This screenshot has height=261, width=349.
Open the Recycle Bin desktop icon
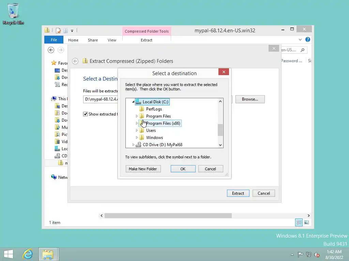[13, 13]
